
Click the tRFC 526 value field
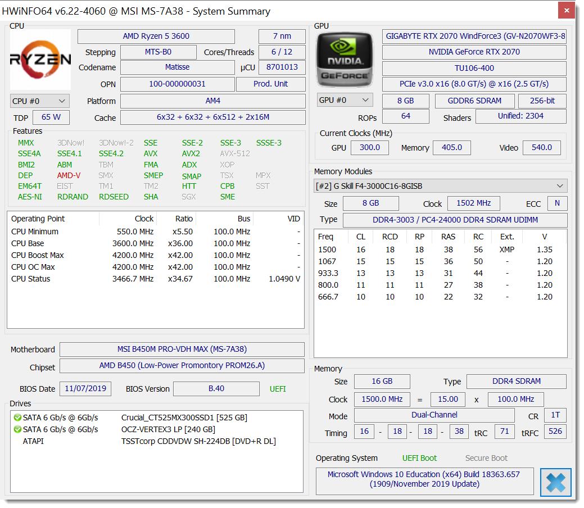(x=555, y=432)
